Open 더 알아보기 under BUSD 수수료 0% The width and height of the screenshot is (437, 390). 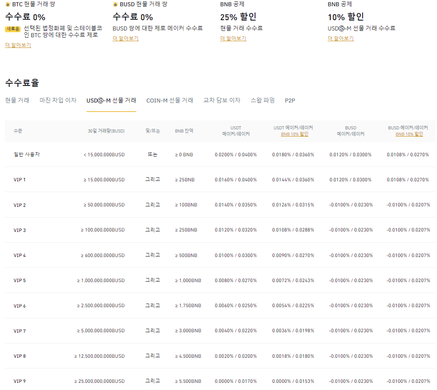point(125,38)
